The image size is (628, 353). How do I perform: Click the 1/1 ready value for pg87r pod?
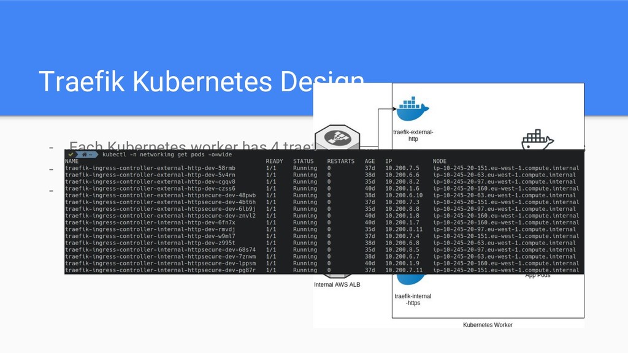(x=271, y=270)
